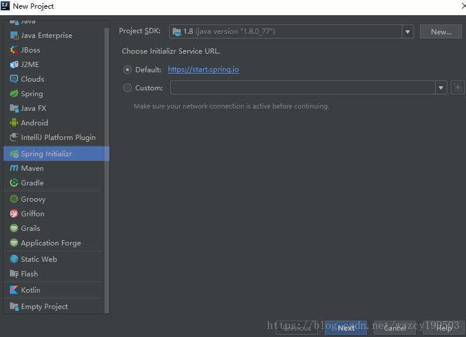Click the Java Enterprise icon
The width and height of the screenshot is (466, 337).
pyautogui.click(x=14, y=36)
